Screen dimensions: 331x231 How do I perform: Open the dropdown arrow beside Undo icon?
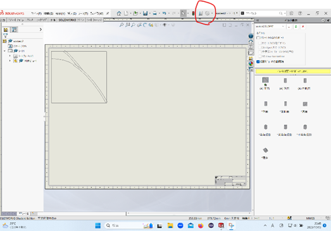[169, 13]
